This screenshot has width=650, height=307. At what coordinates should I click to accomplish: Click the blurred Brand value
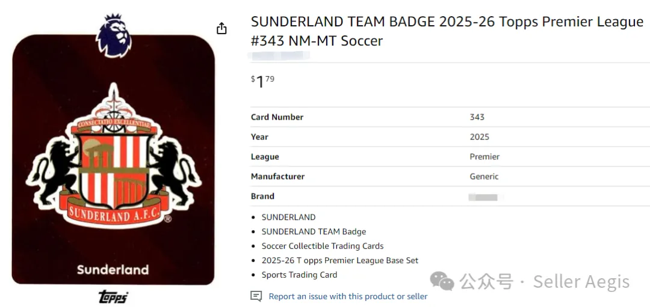[x=483, y=196]
